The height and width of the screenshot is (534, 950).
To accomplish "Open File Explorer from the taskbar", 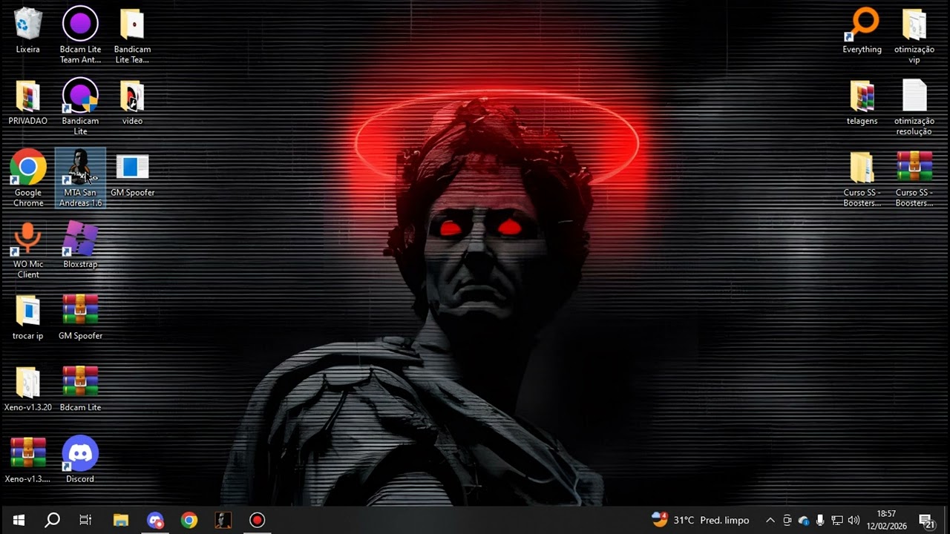I will click(120, 520).
